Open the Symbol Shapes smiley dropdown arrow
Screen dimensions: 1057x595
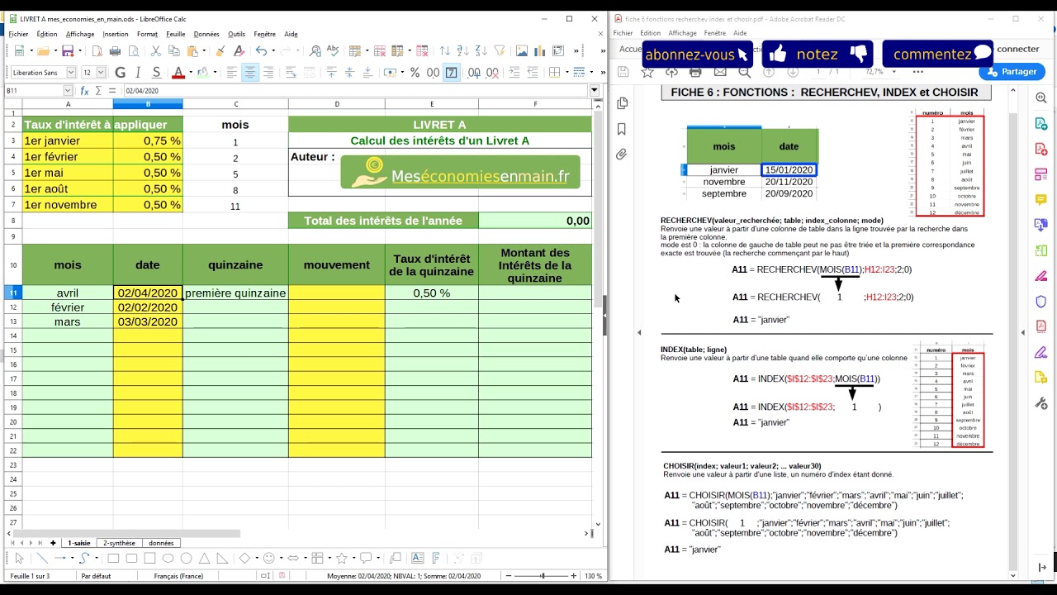[281, 558]
